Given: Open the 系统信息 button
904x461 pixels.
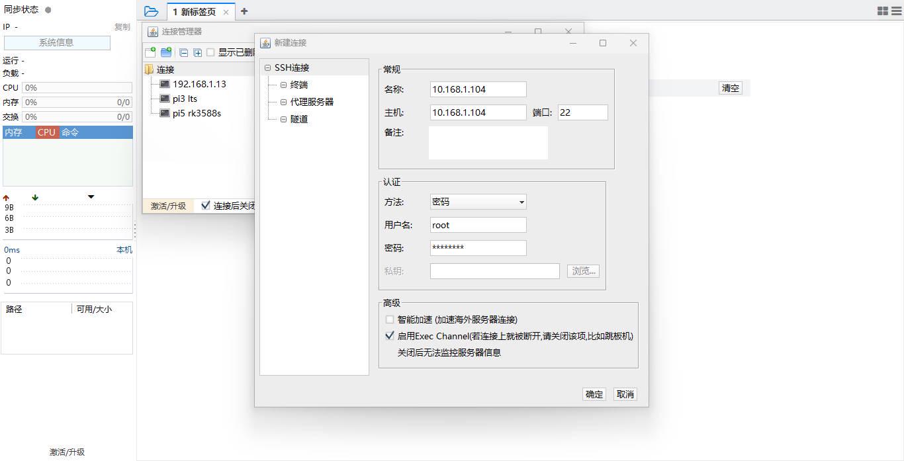Looking at the screenshot, I should click(x=57, y=42).
